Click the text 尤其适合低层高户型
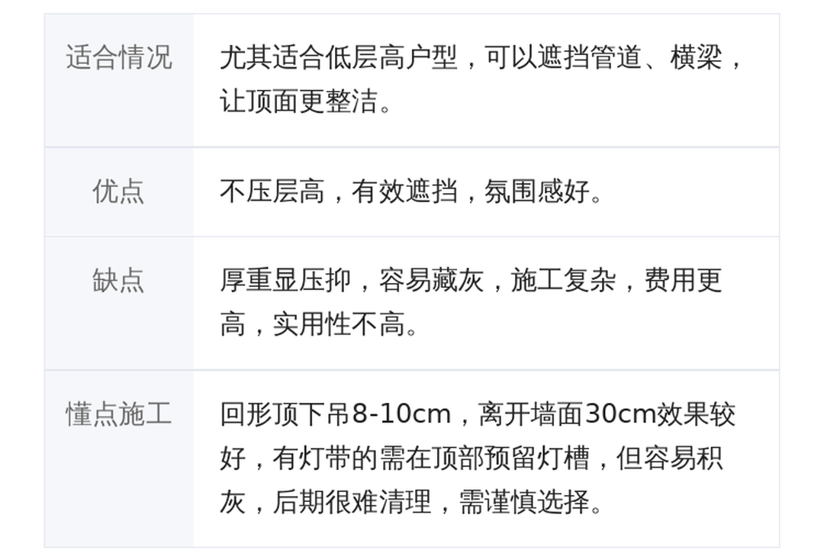824x560 pixels. coord(339,58)
